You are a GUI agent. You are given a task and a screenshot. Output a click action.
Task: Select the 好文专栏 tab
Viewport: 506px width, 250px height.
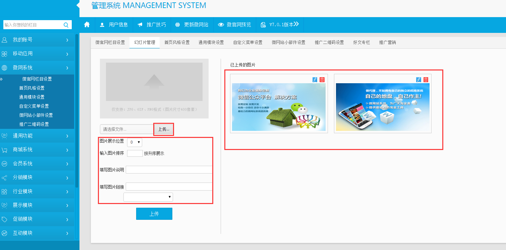point(361,43)
